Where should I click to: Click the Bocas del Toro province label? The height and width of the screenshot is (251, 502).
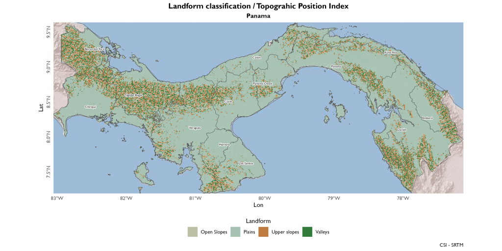[x=95, y=49]
